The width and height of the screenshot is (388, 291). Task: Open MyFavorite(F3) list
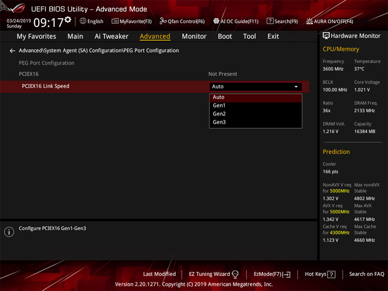point(131,21)
